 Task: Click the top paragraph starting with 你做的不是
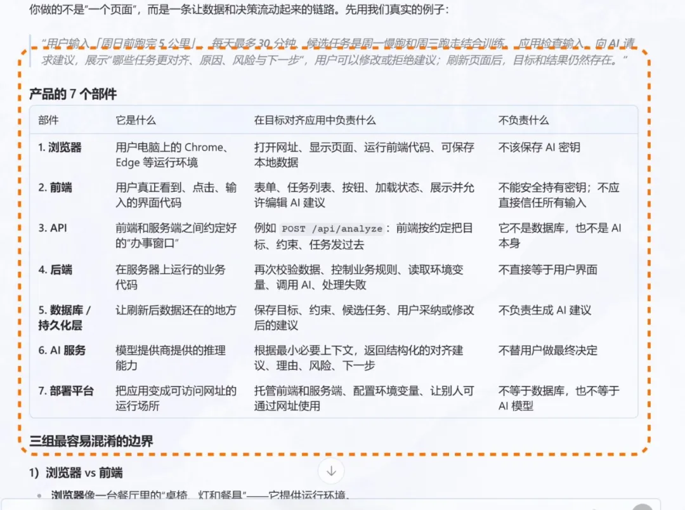238,9
